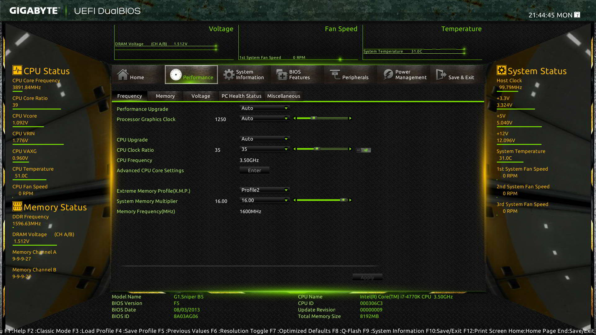
Task: Click the Processor Graphics Clock label
Action: click(146, 119)
